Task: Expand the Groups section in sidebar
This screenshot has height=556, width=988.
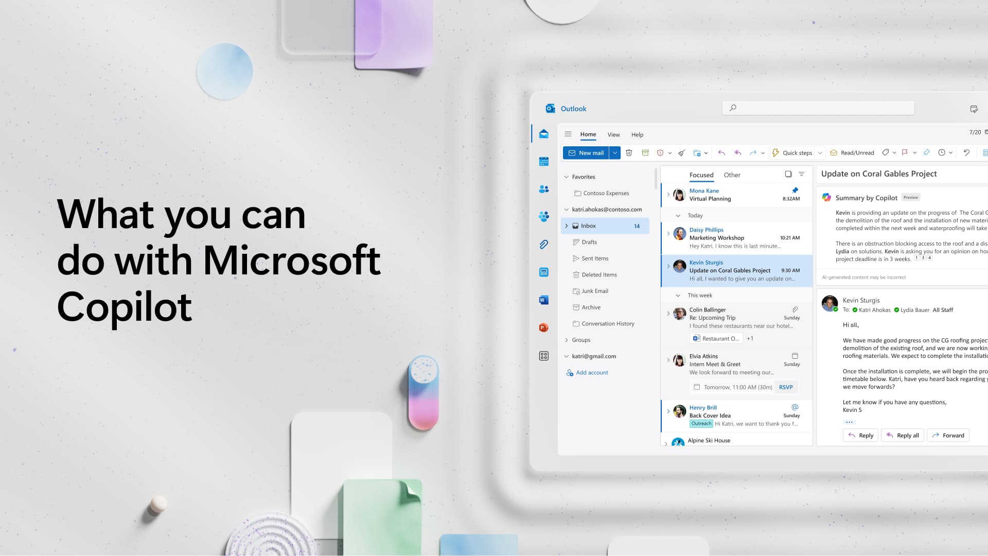Action: 567,339
